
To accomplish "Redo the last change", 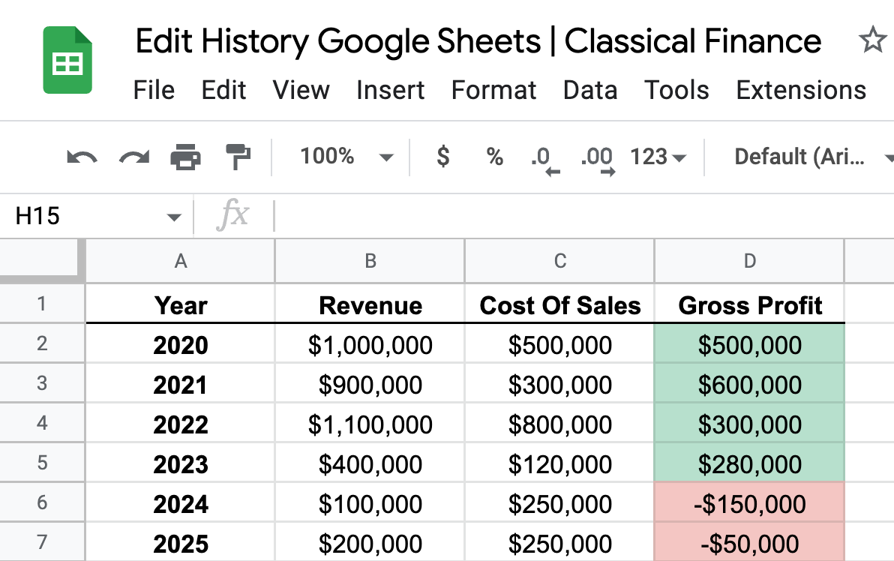I will point(133,157).
